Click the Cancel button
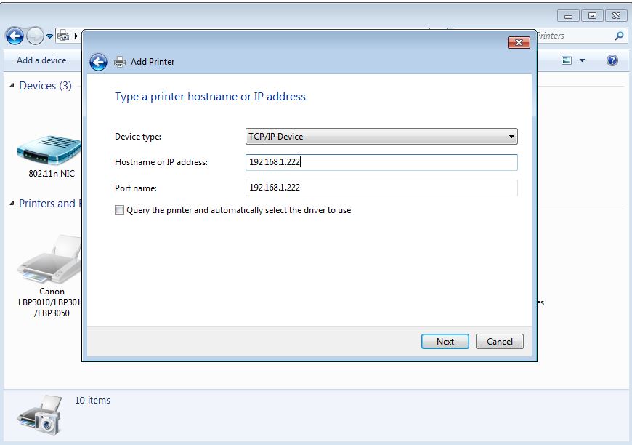This screenshot has height=445, width=632. [x=499, y=341]
